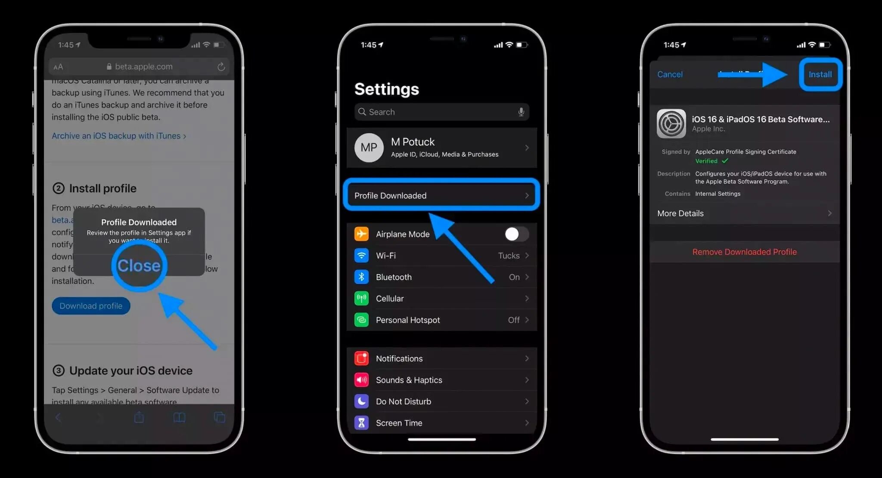Tap Download profile button on beta page

pos(91,305)
